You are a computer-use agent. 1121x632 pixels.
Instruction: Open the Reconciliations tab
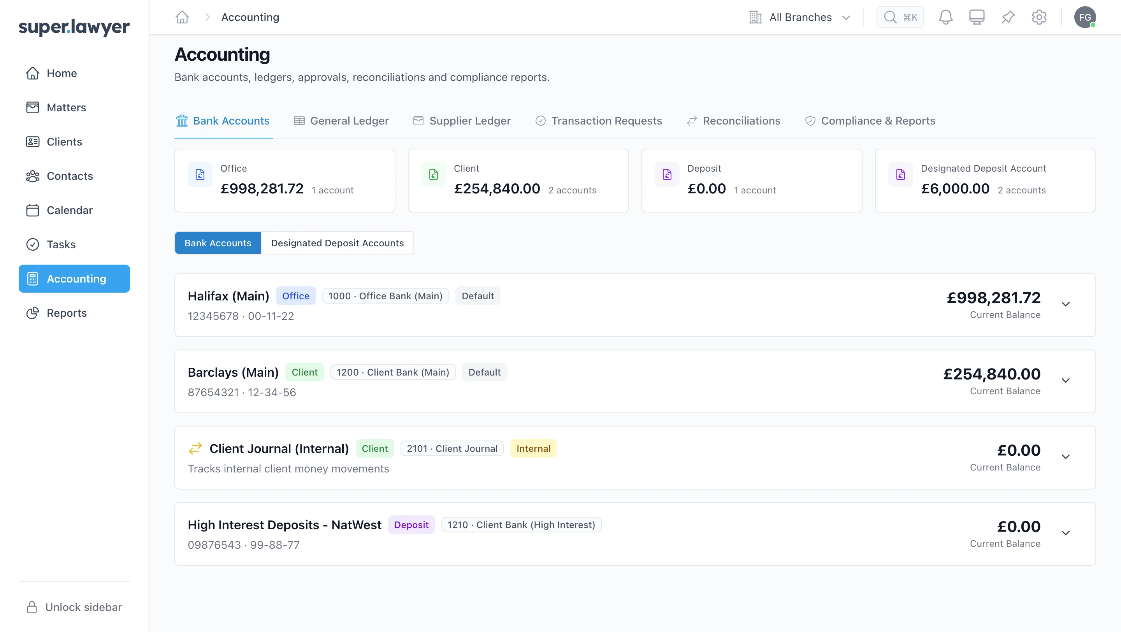[734, 121]
